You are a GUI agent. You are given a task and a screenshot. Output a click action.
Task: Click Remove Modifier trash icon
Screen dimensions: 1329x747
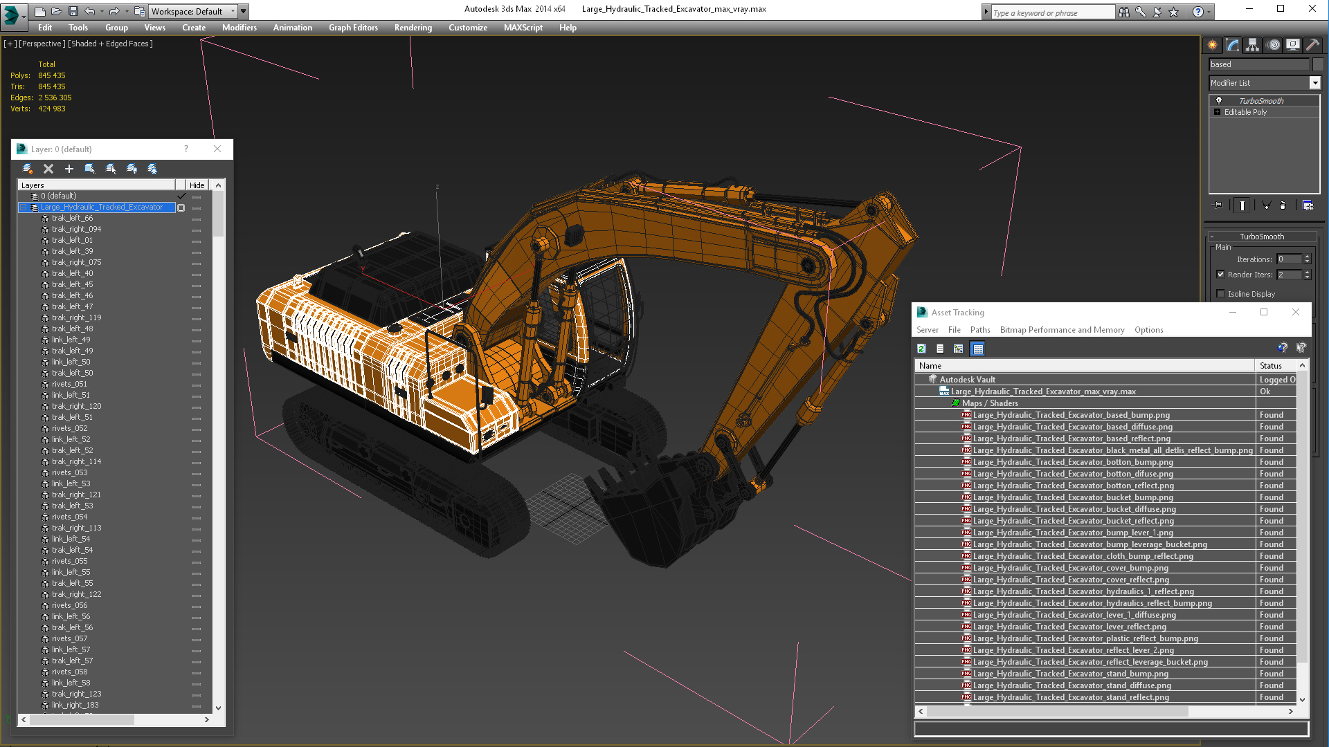1283,205
